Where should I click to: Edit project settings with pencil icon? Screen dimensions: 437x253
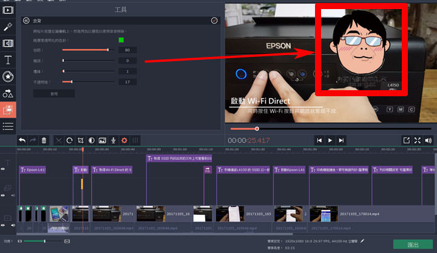[x=362, y=241]
